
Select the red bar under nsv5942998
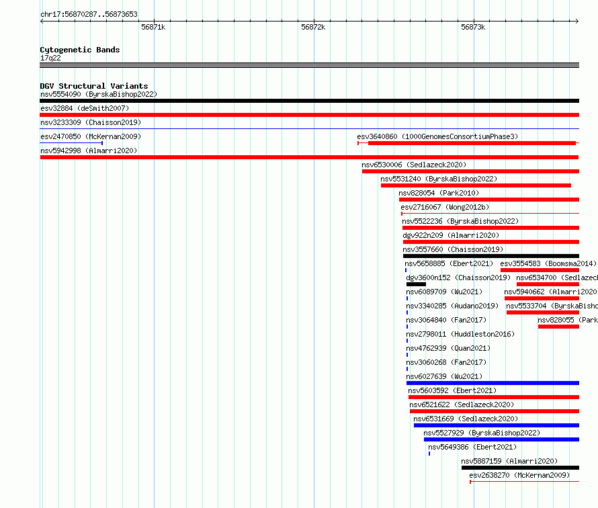click(x=309, y=157)
